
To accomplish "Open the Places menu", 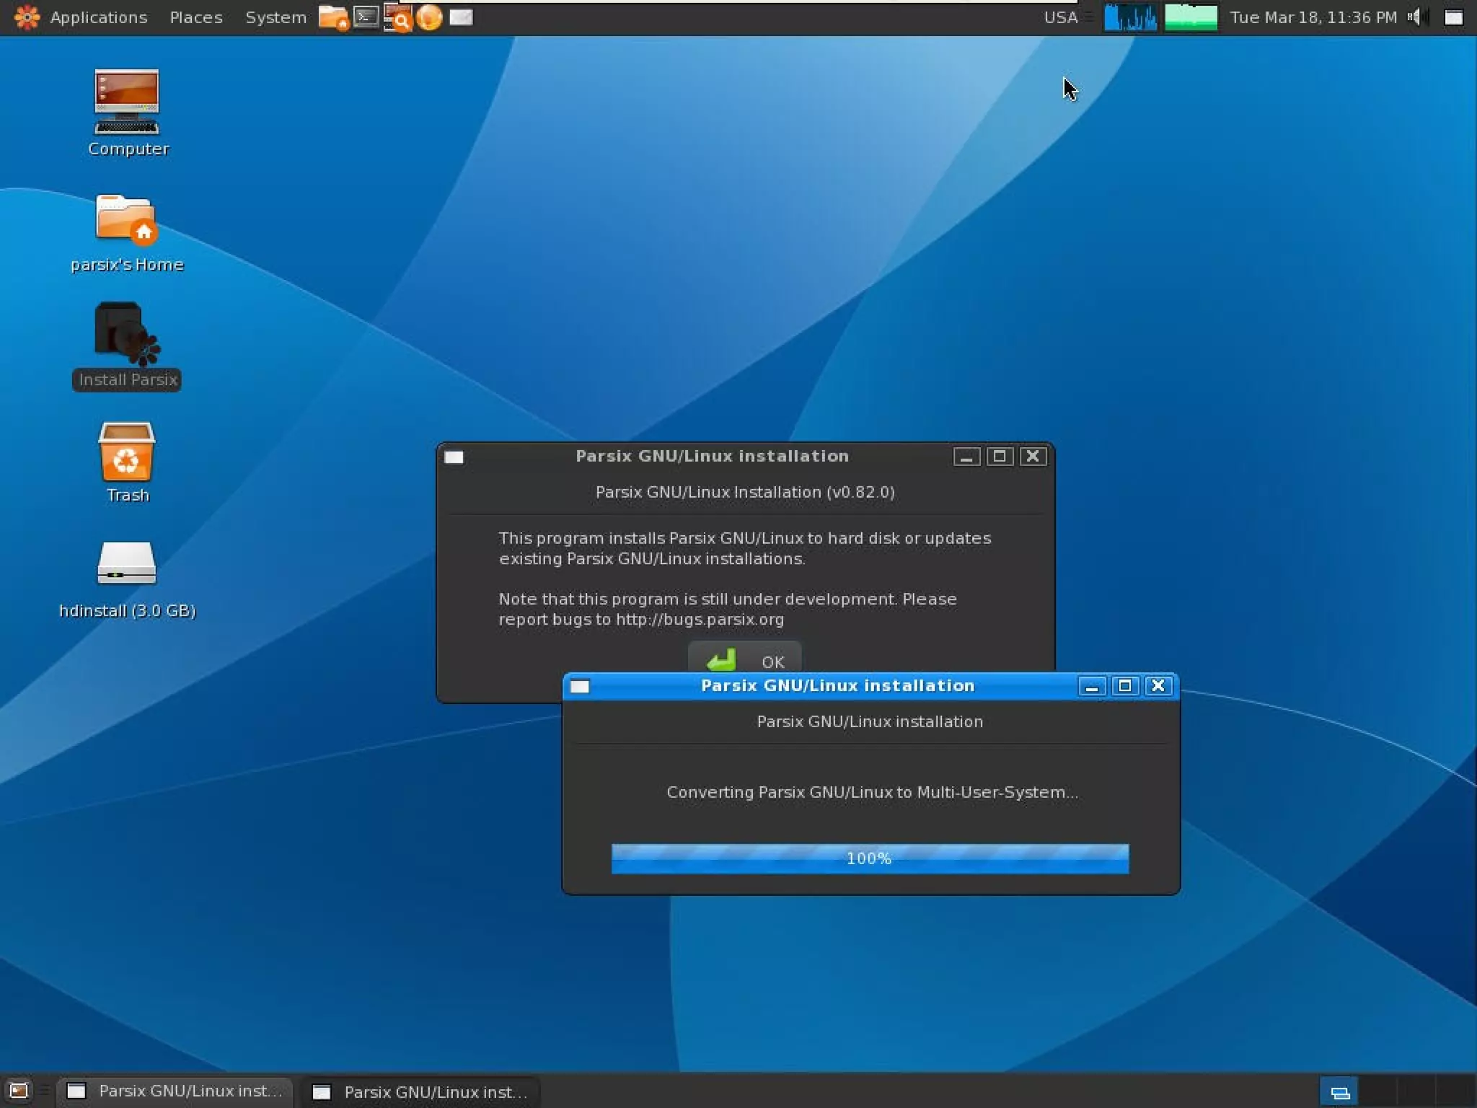I will [196, 17].
